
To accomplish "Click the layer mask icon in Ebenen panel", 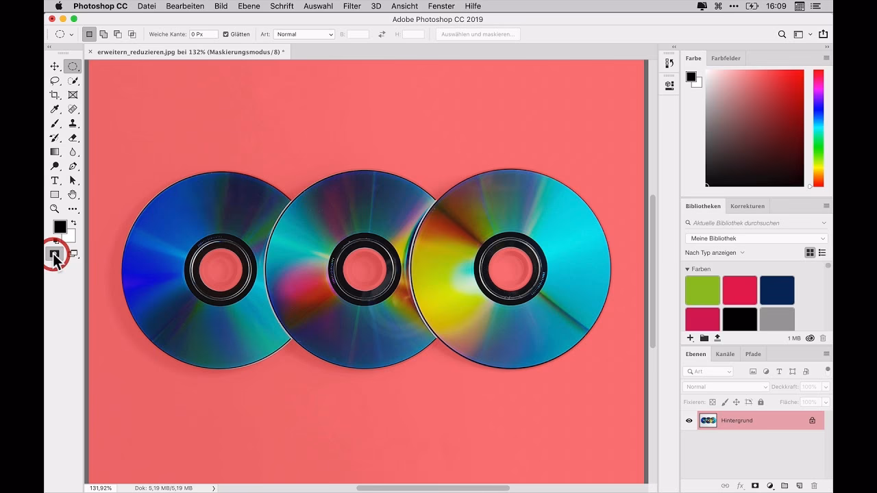I will [x=754, y=485].
